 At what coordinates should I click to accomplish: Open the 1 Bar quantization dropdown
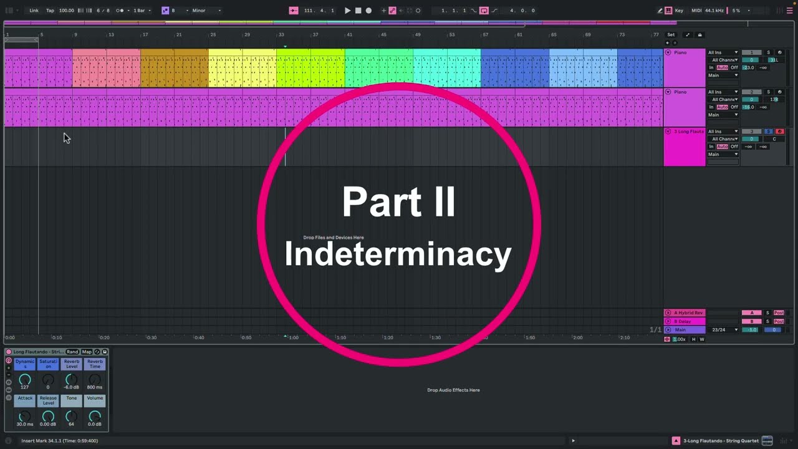[x=142, y=11]
